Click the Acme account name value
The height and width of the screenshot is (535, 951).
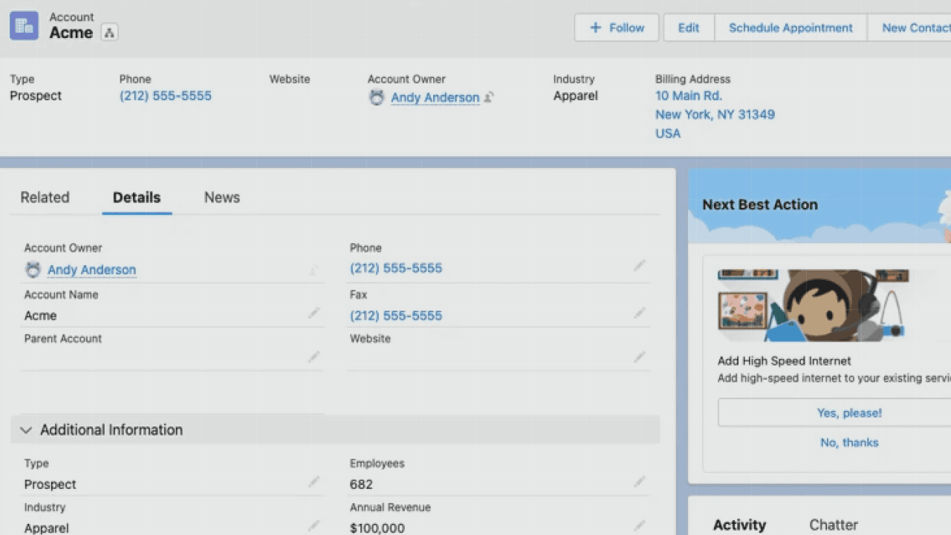(x=40, y=316)
